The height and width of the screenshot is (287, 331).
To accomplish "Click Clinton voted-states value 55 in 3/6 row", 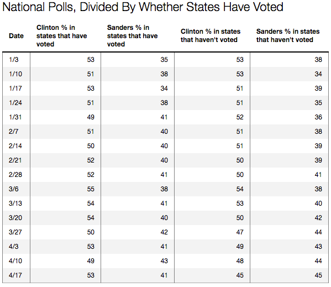I will (x=91, y=189).
